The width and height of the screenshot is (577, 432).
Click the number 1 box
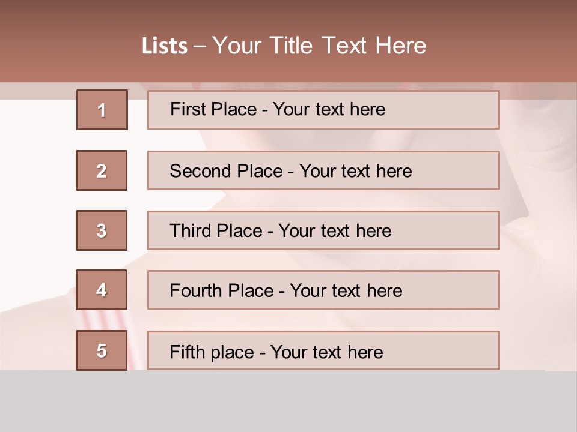102,110
